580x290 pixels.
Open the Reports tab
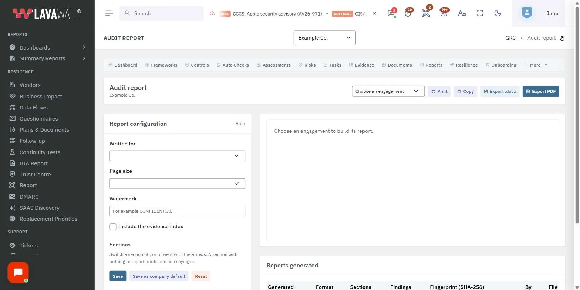coord(431,65)
